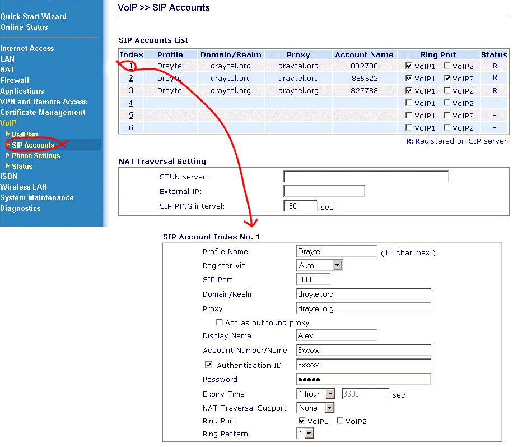This screenshot has height=447, width=513.
Task: Toggle the Authentication ID checkbox
Action: click(x=208, y=365)
